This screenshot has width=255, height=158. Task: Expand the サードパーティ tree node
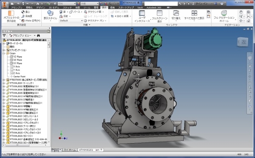click(x=4, y=44)
